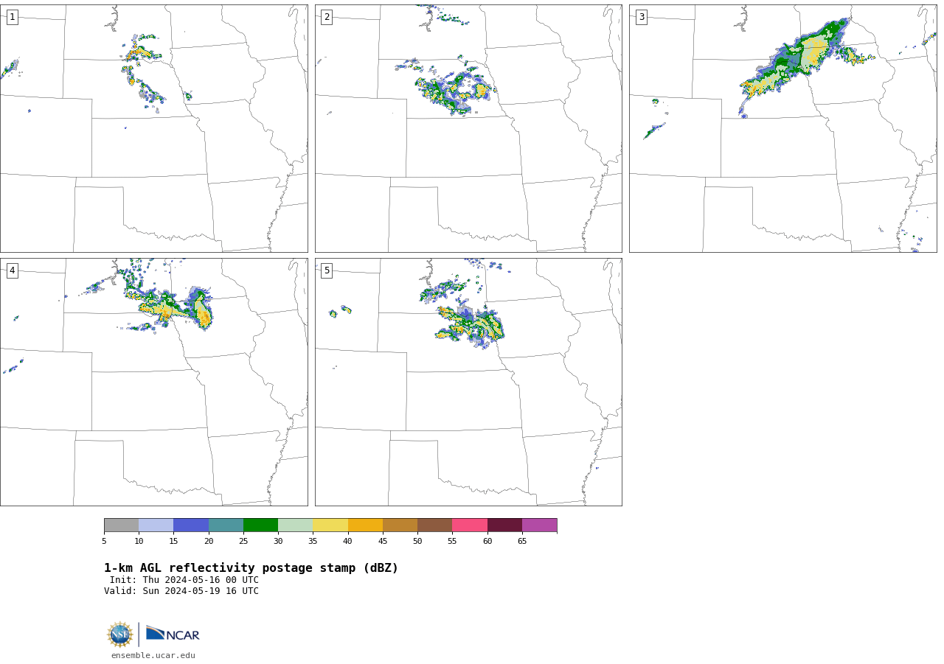Open ensemble member 3 reflectivity map
This screenshot has width=944, height=664.
click(783, 129)
